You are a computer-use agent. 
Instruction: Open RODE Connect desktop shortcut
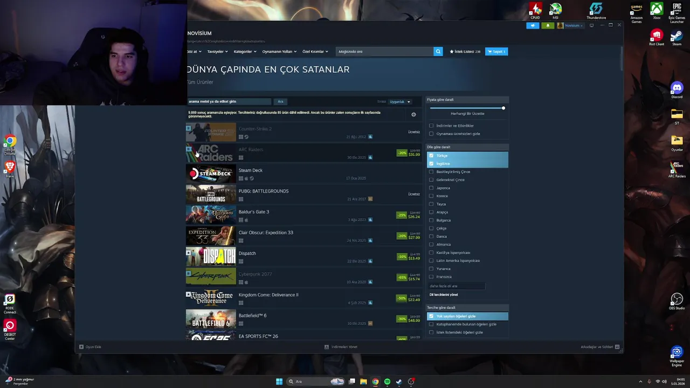tap(10, 304)
